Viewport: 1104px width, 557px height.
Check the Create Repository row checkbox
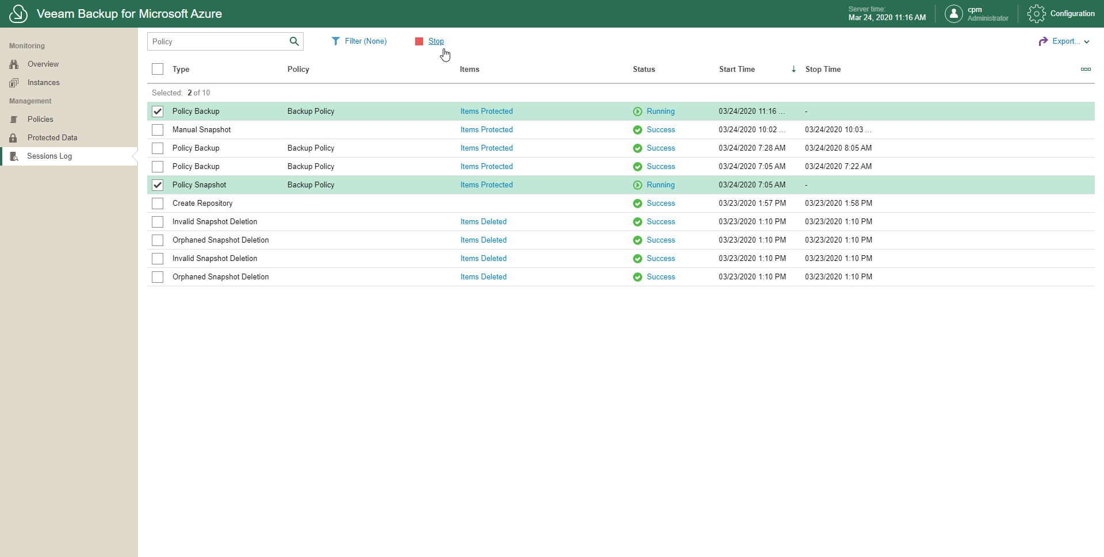158,203
